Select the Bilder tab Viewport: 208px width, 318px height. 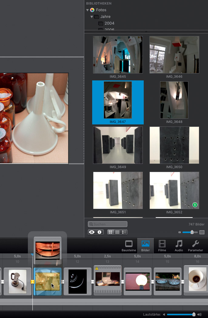pos(146,246)
